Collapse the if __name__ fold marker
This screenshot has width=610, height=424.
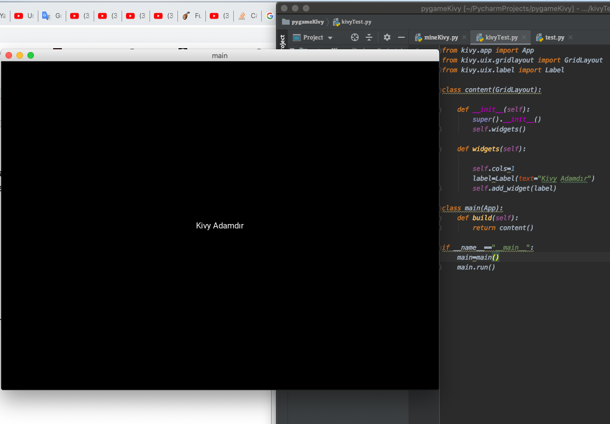441,248
